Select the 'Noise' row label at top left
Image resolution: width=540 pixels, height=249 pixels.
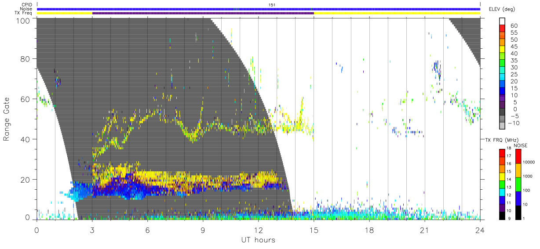(26, 9)
